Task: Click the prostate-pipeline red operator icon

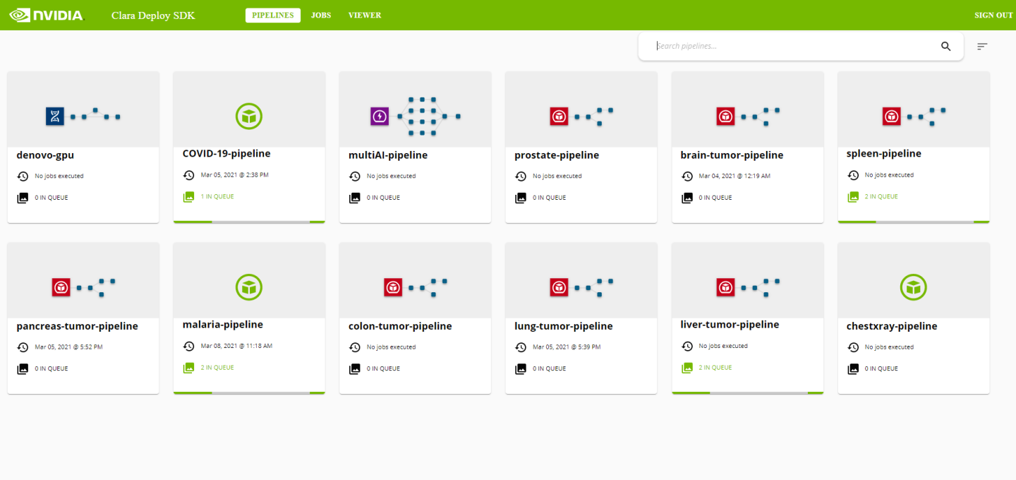Action: pyautogui.click(x=559, y=116)
